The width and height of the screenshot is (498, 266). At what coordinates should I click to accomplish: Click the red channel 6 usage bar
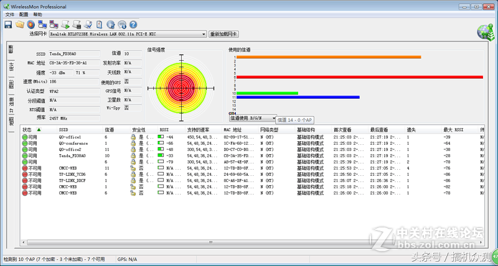point(360,77)
